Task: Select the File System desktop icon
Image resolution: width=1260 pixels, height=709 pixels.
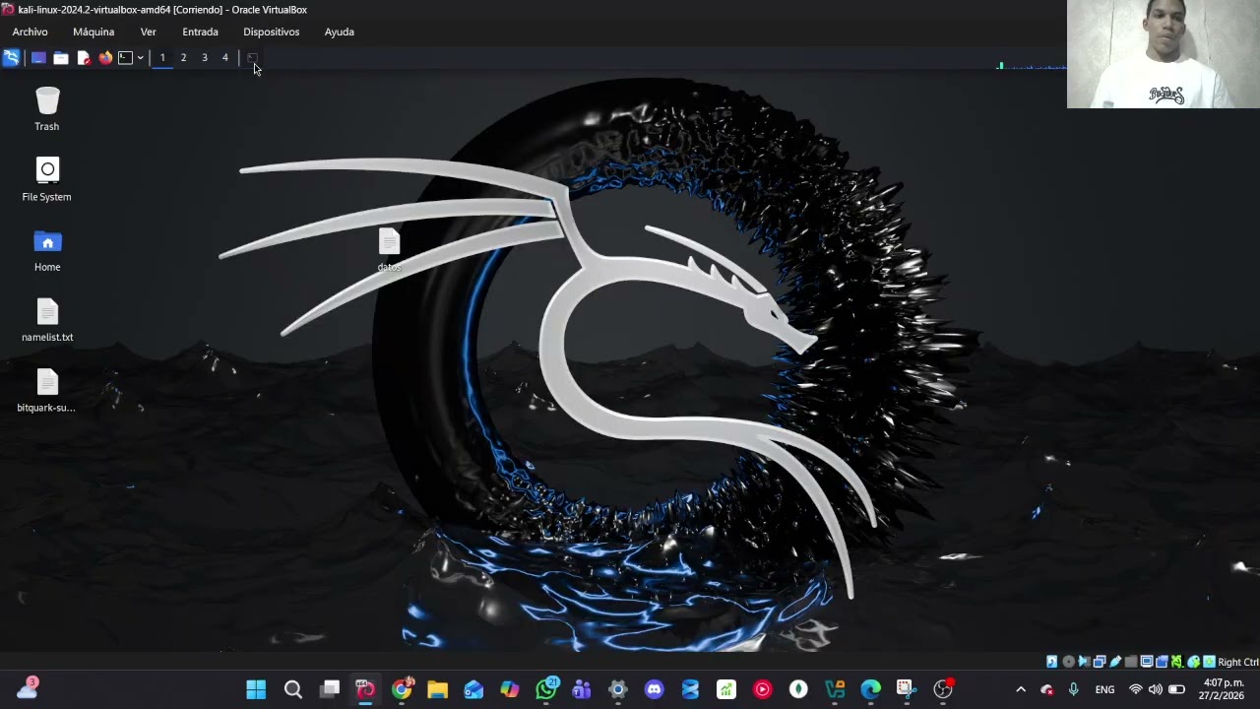Action: pos(47,179)
